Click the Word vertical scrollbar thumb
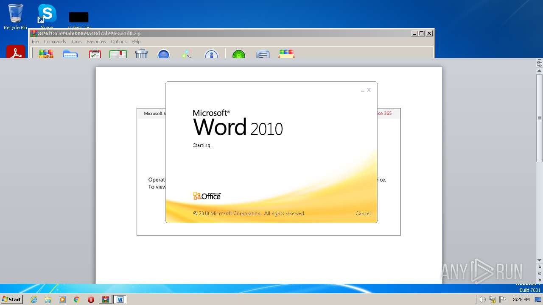The image size is (543, 305). point(540,118)
